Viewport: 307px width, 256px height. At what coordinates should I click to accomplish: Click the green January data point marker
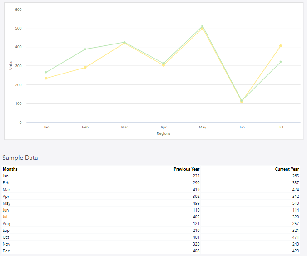(46, 72)
